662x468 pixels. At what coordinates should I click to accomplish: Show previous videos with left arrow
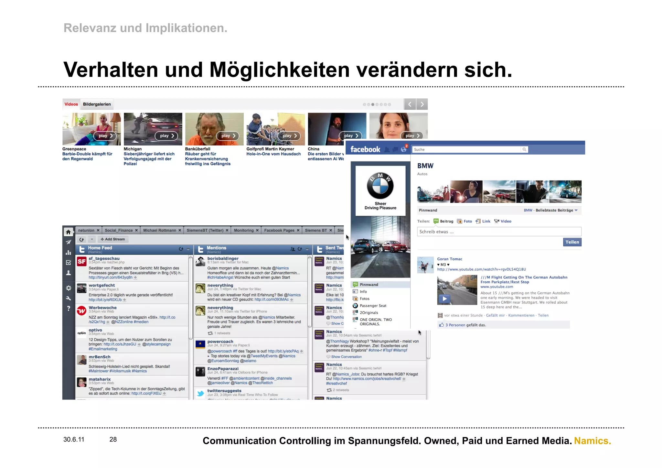pyautogui.click(x=410, y=104)
